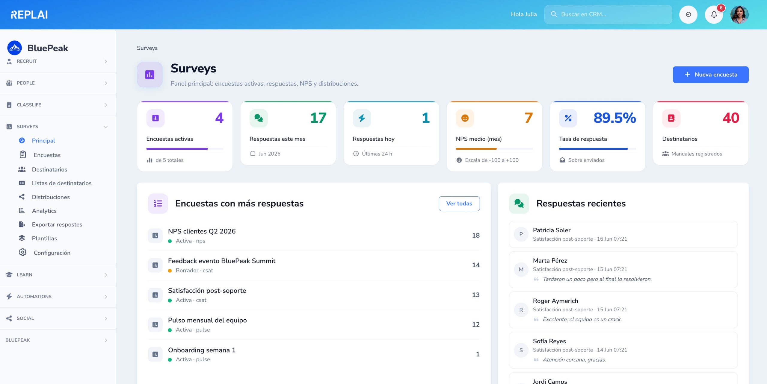Expand the CLASSLIFE sidebar section

[58, 105]
